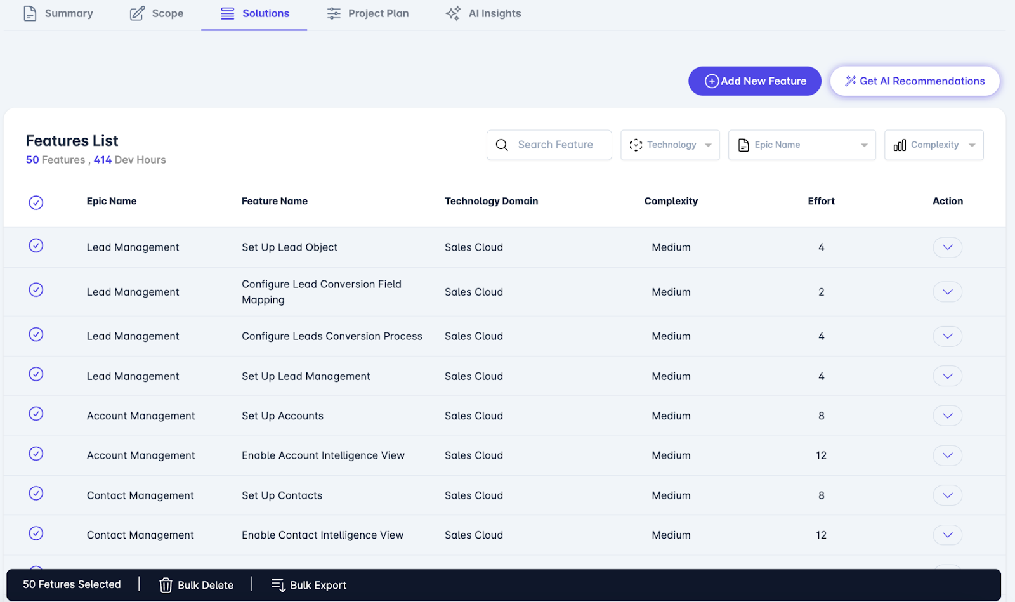Click the Bulk Export button
The height and width of the screenshot is (602, 1015).
[x=309, y=585]
